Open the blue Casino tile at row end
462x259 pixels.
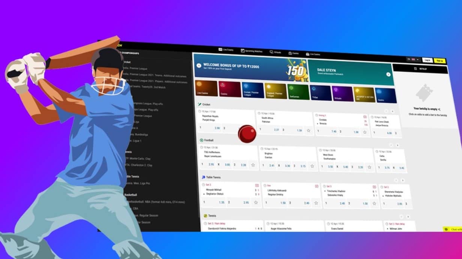[386, 96]
